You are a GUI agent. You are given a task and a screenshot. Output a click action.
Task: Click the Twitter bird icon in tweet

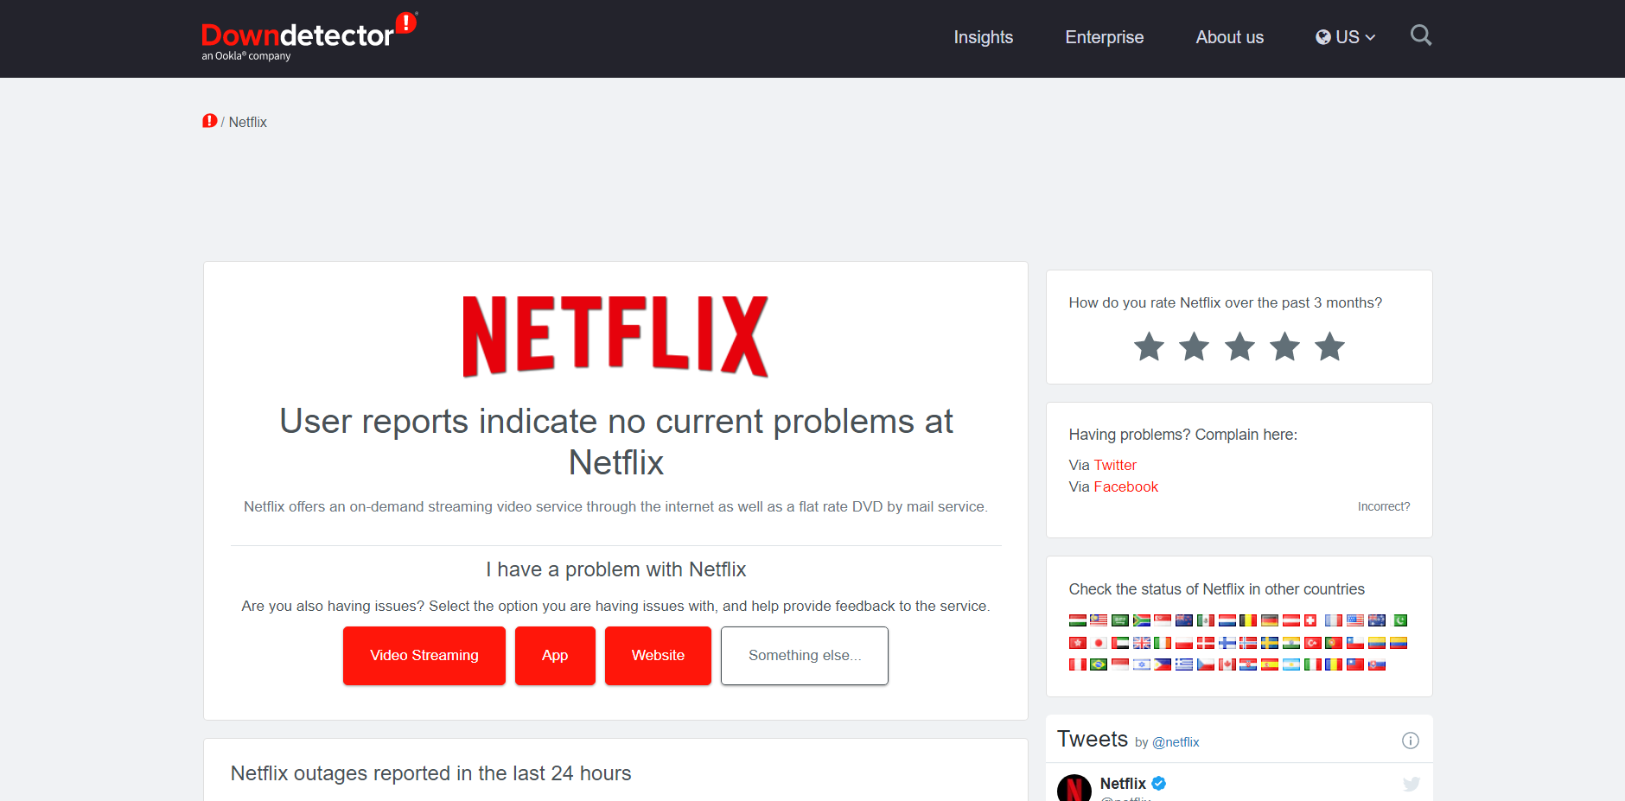click(x=1412, y=784)
